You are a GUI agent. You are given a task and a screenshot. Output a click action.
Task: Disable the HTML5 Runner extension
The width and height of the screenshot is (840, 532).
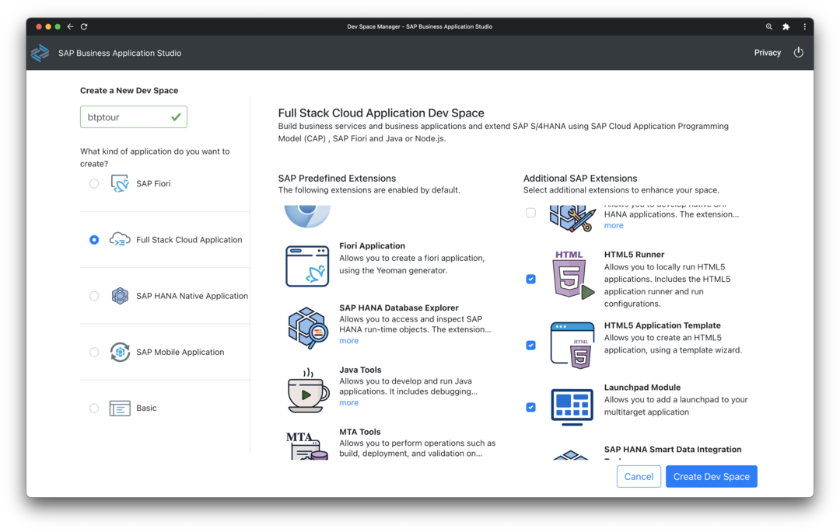point(530,279)
